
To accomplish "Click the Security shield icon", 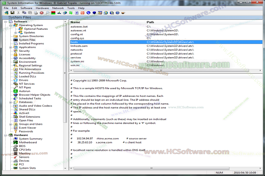I will (15, 51).
